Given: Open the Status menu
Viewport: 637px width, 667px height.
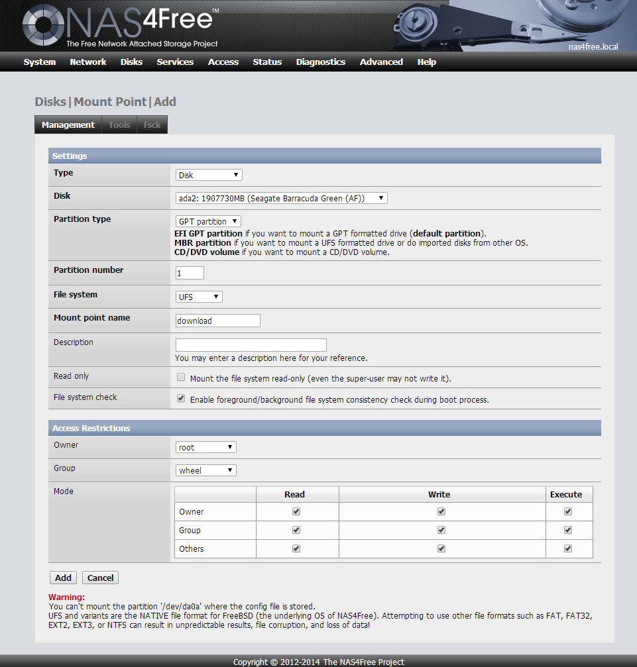Looking at the screenshot, I should tap(267, 62).
